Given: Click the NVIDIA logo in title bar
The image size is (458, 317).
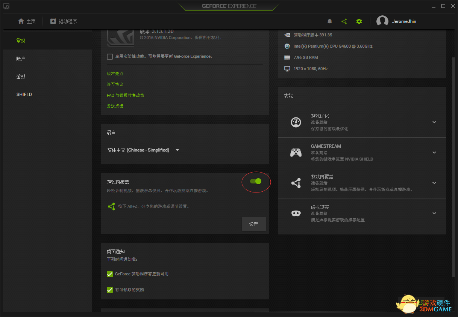Looking at the screenshot, I should (7, 6).
